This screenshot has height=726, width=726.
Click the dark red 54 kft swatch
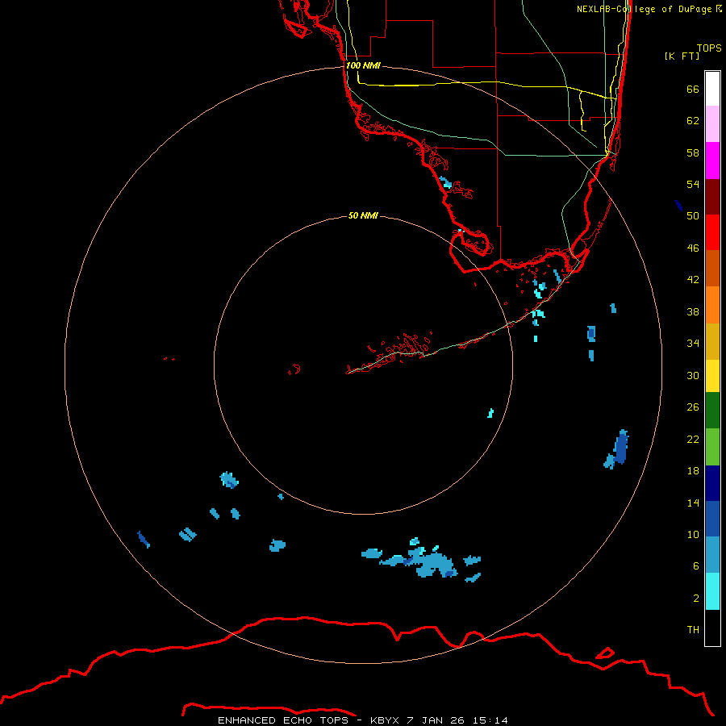pyautogui.click(x=712, y=197)
